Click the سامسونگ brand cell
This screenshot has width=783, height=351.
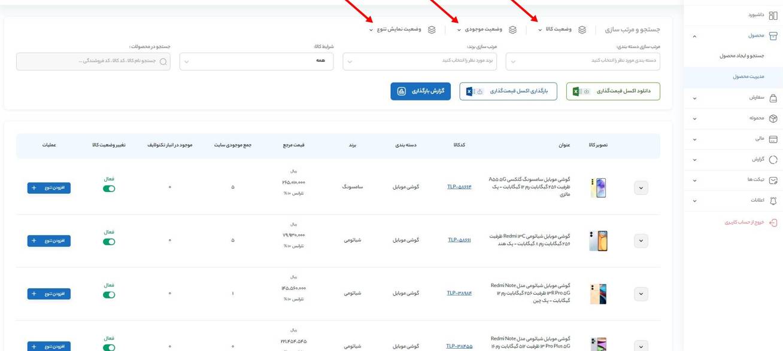click(353, 187)
